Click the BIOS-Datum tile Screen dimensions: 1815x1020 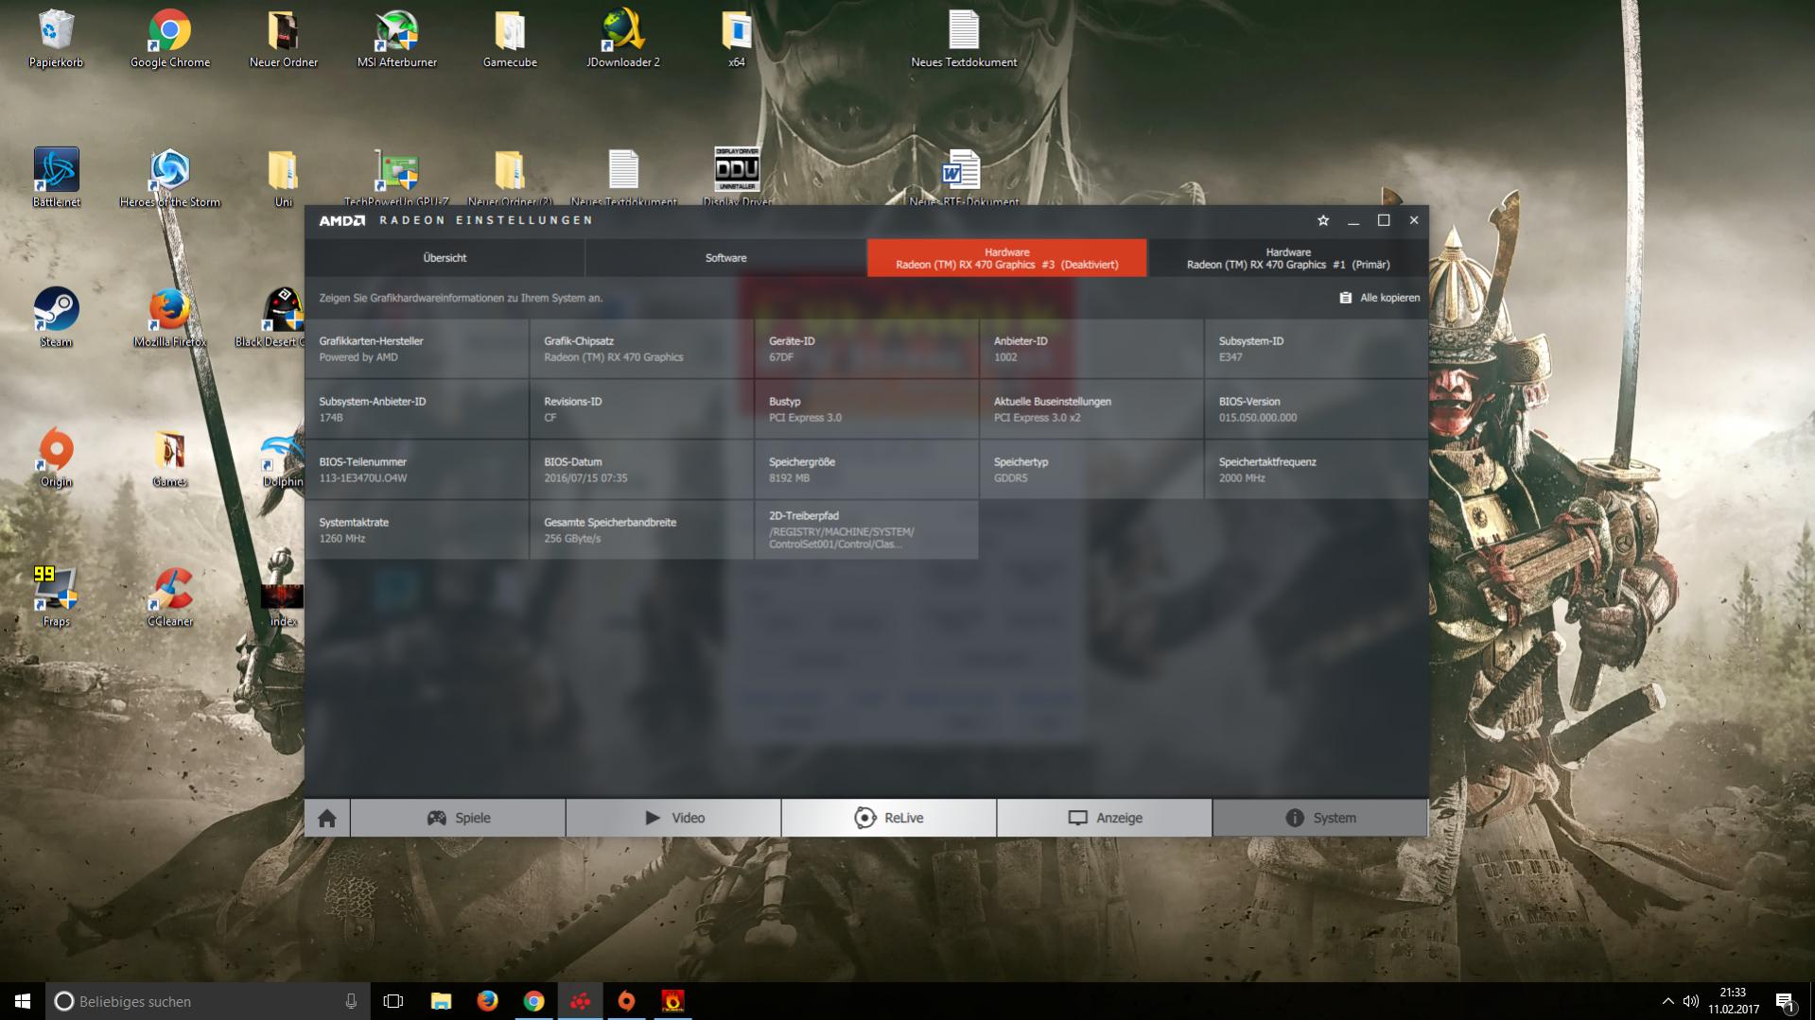641,470
